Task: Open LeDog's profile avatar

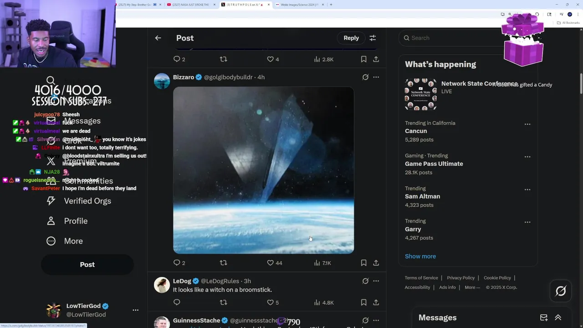Action: point(162,285)
